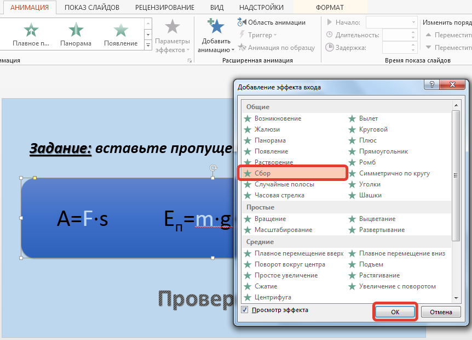The image size is (472, 340).
Task: Open the ВИД tab
Action: click(217, 7)
